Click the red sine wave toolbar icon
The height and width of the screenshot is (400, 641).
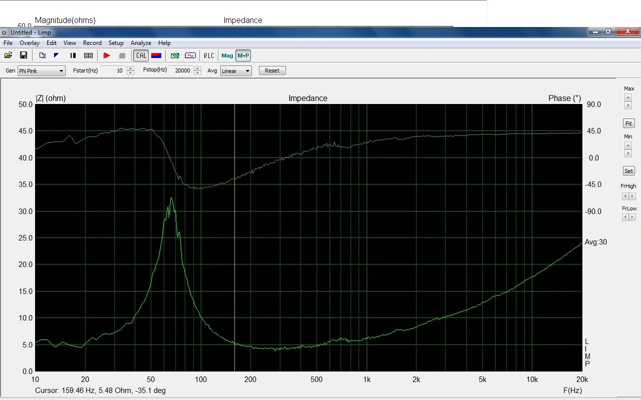190,55
